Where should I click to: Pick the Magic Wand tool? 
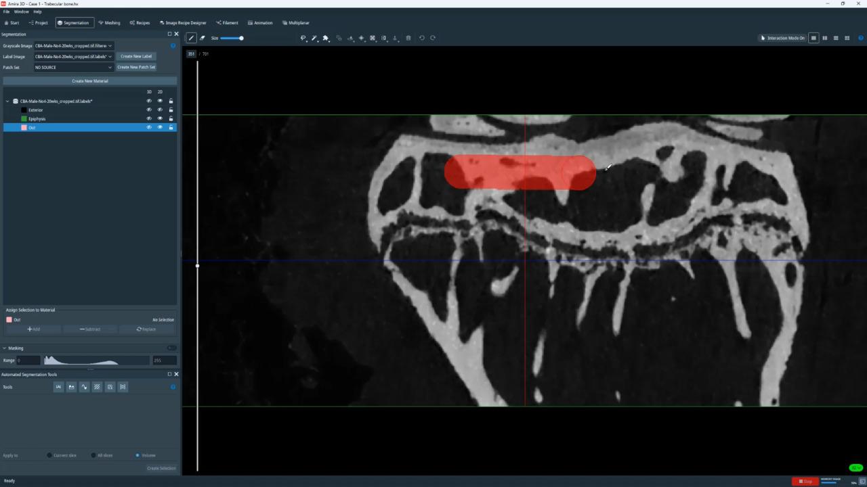coord(314,38)
